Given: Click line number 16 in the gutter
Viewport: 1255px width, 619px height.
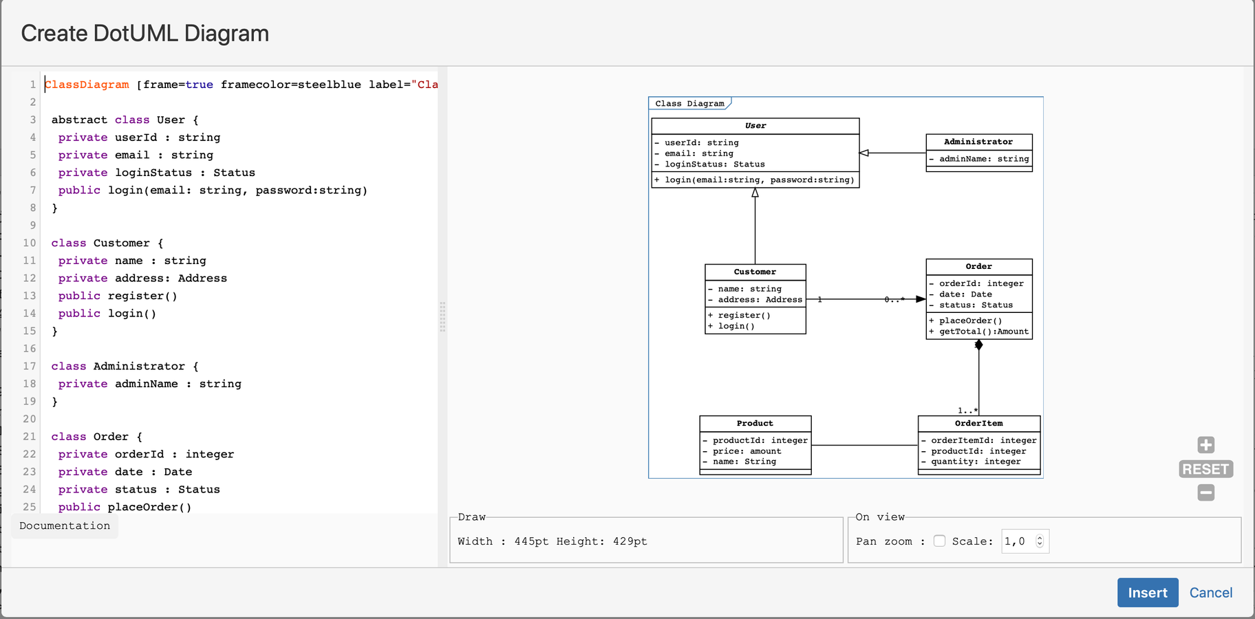Looking at the screenshot, I should click(29, 349).
